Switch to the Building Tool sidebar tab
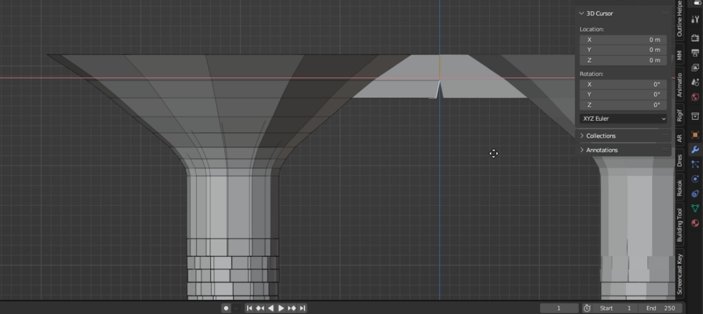 click(x=680, y=225)
